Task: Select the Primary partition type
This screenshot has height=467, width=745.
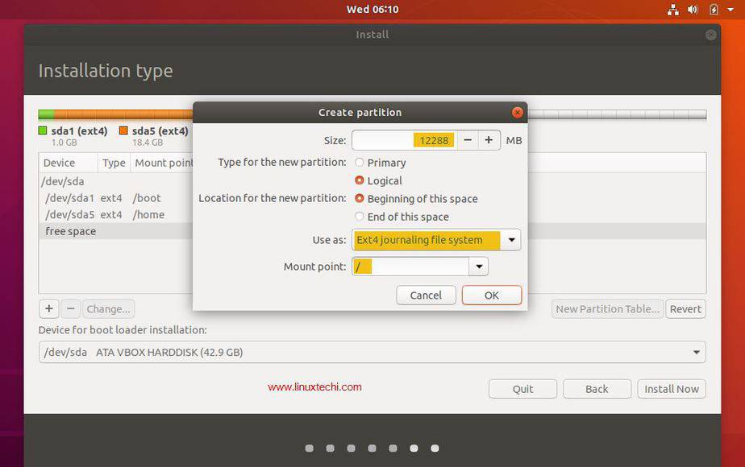Action: click(360, 162)
